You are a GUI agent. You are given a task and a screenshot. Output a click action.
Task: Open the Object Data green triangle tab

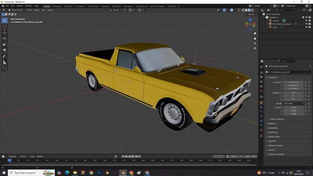point(261,126)
